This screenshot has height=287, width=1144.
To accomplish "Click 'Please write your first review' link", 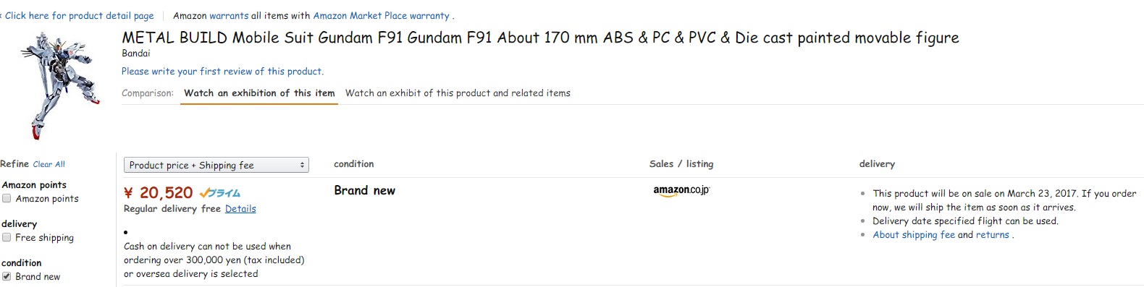I will (x=222, y=71).
